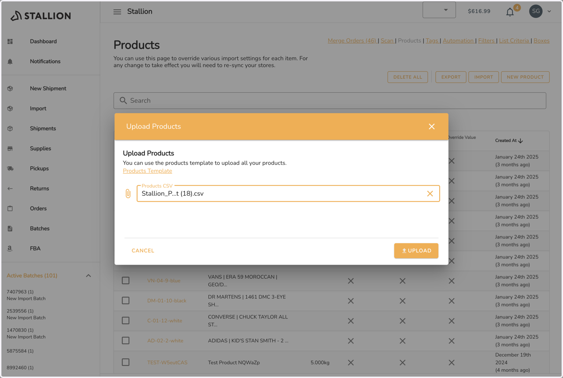The image size is (563, 378).
Task: Open the Boxes link
Action: click(541, 41)
